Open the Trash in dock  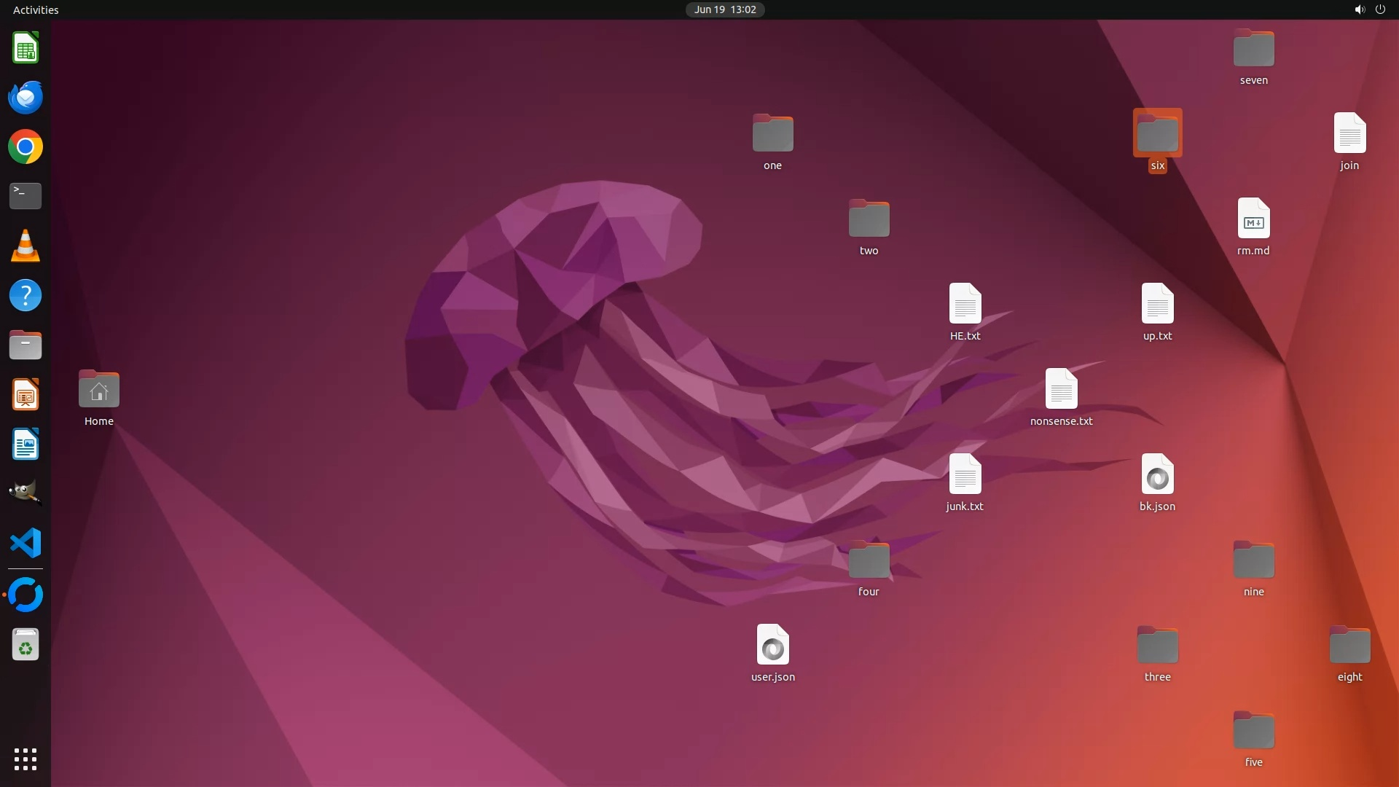[x=26, y=645]
